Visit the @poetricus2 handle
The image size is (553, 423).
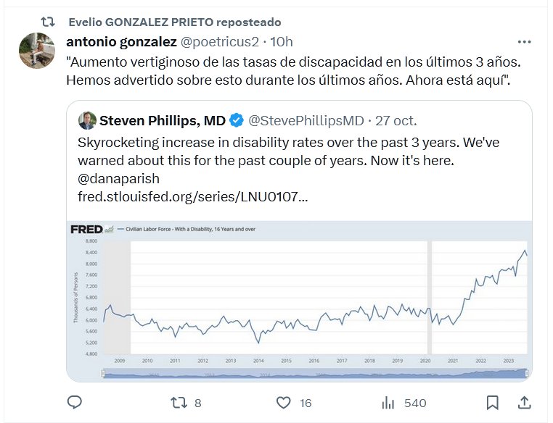[219, 41]
